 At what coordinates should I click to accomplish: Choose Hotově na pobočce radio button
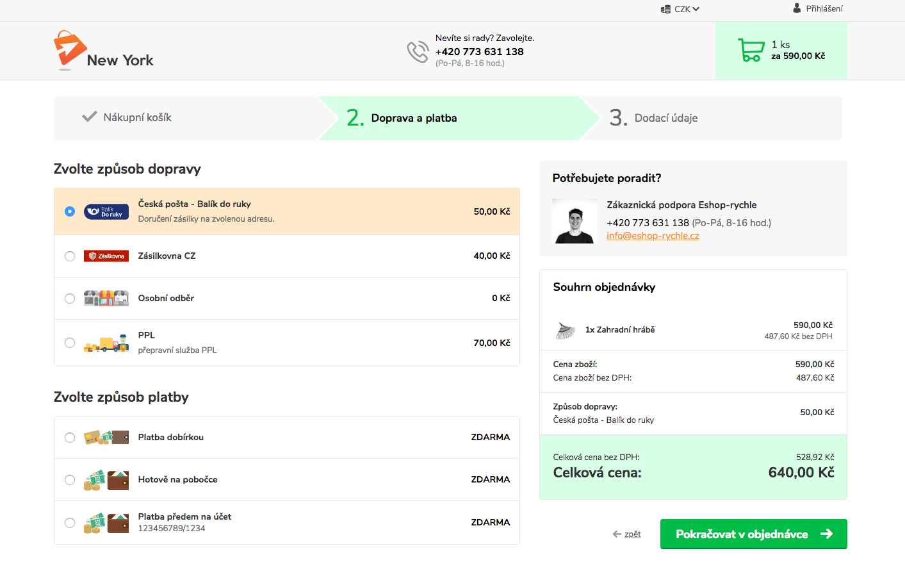pyautogui.click(x=70, y=480)
